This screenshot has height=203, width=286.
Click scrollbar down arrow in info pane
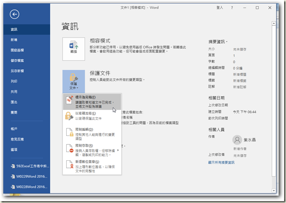(274, 191)
